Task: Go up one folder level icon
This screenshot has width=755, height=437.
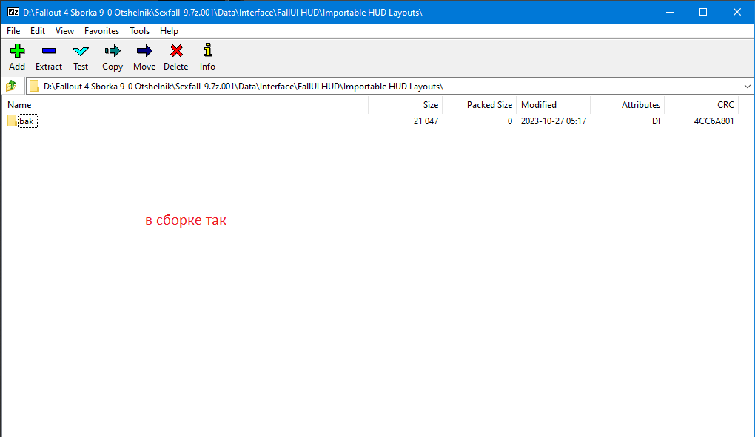Action: 11,86
